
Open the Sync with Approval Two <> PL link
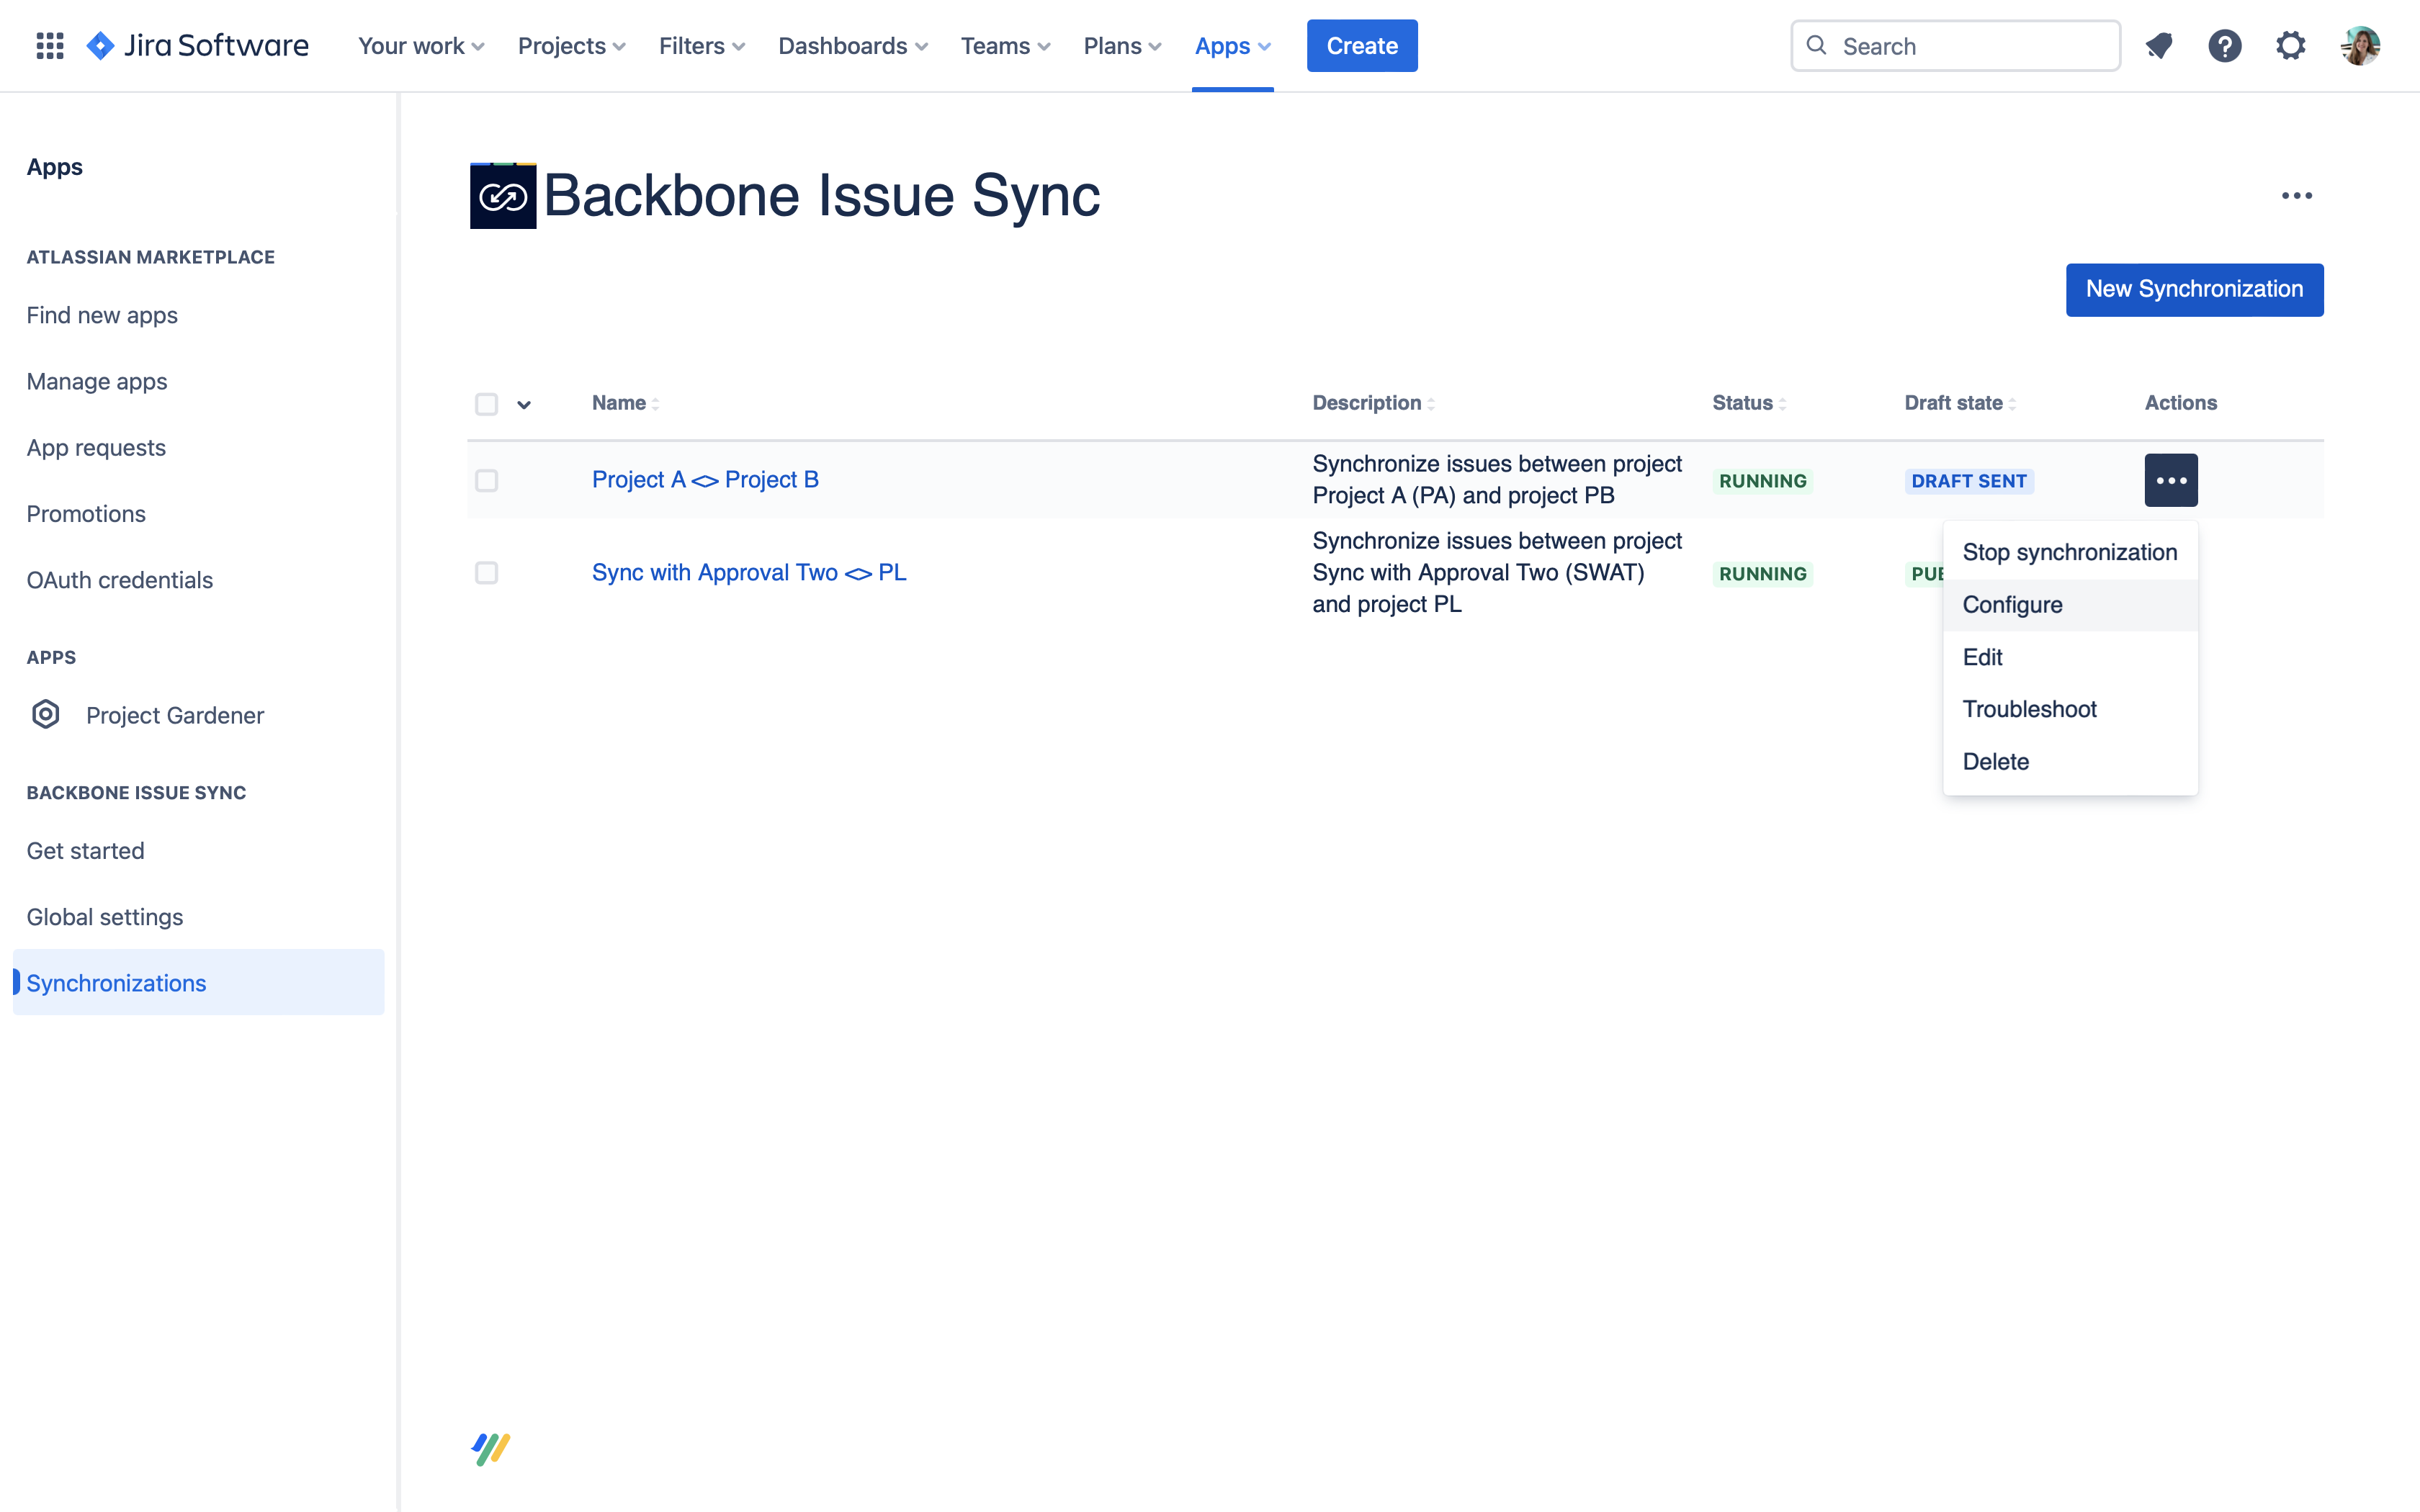[749, 573]
